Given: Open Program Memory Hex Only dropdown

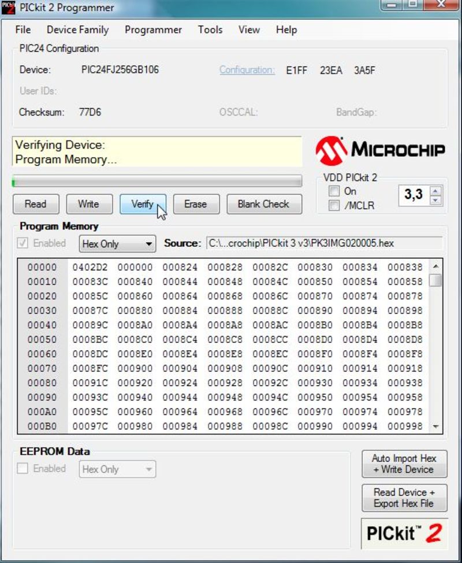Looking at the screenshot, I should [x=117, y=244].
